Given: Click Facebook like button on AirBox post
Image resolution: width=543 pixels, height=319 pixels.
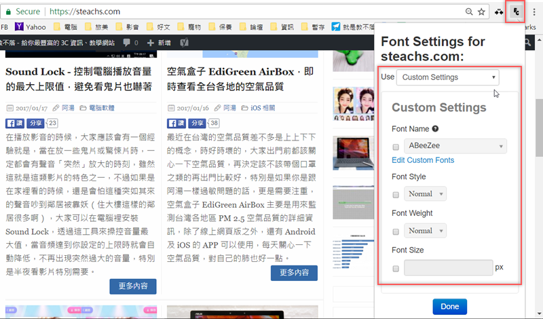Looking at the screenshot, I should pyautogui.click(x=176, y=123).
